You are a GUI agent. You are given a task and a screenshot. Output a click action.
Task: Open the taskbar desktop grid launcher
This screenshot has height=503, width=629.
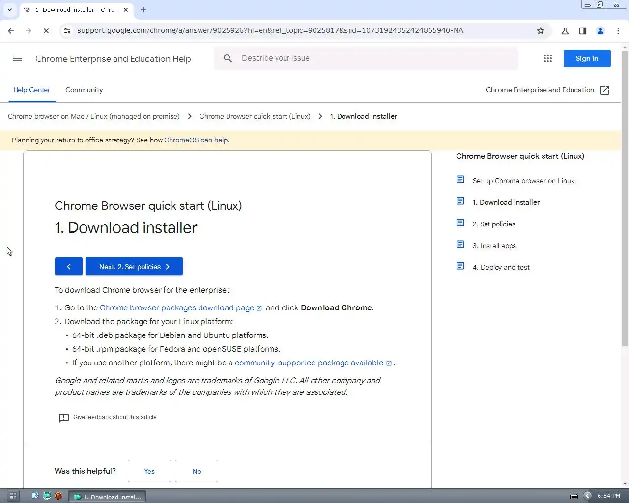click(x=13, y=496)
